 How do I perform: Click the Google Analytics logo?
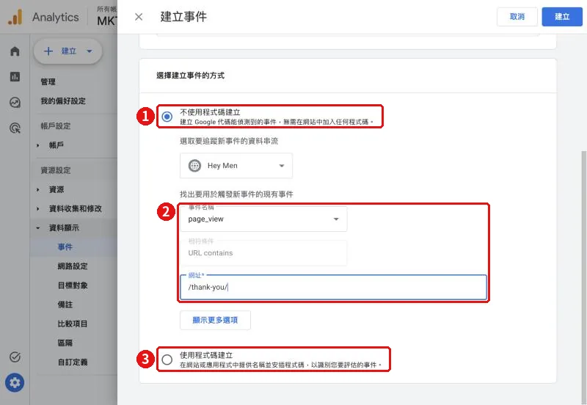point(15,17)
